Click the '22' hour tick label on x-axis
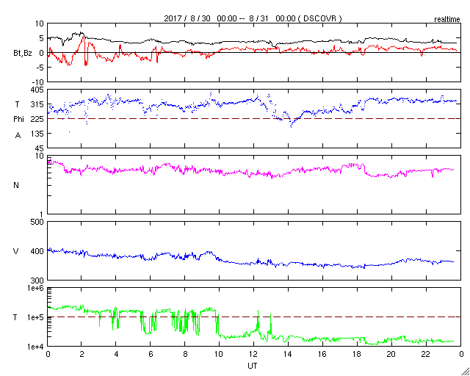The image size is (470, 376). pyautogui.click(x=426, y=354)
